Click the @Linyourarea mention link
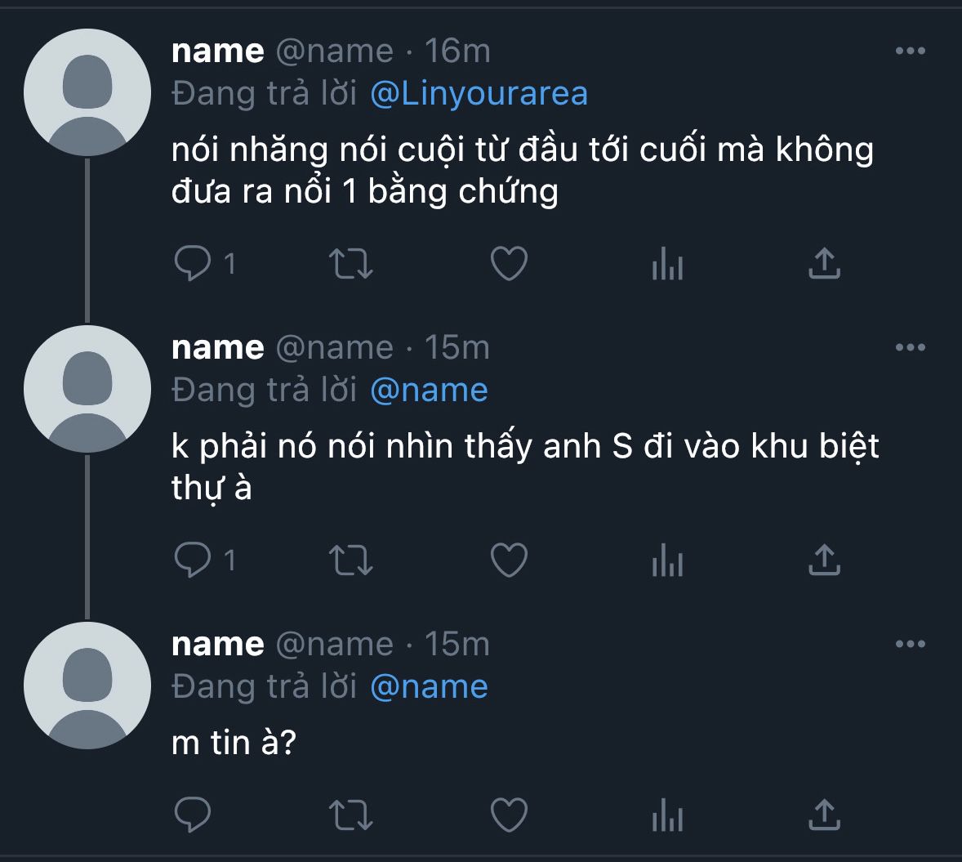The height and width of the screenshot is (862, 962). coord(479,93)
